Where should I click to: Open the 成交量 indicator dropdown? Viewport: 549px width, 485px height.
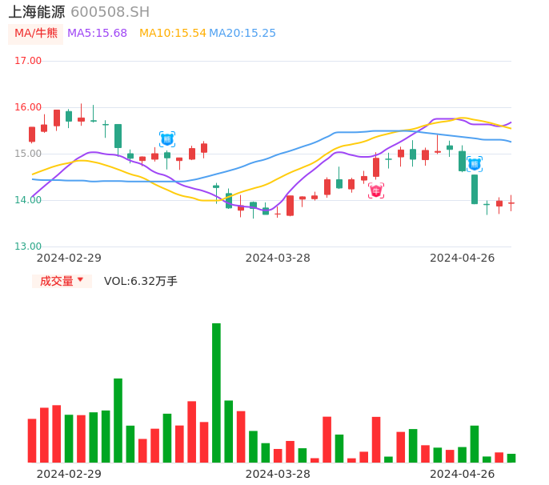pos(62,281)
